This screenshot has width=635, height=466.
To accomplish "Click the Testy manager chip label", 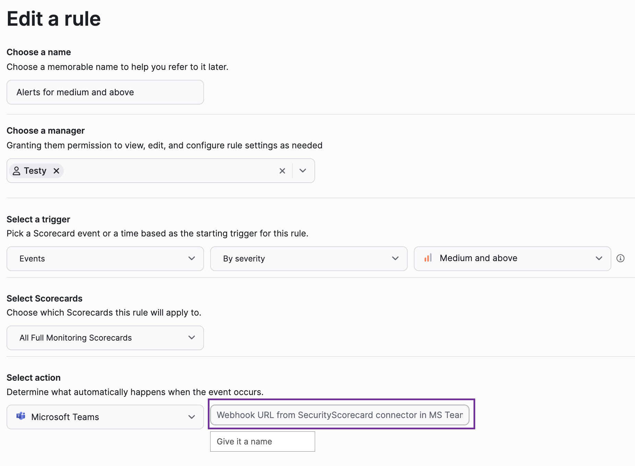I will click(x=35, y=171).
